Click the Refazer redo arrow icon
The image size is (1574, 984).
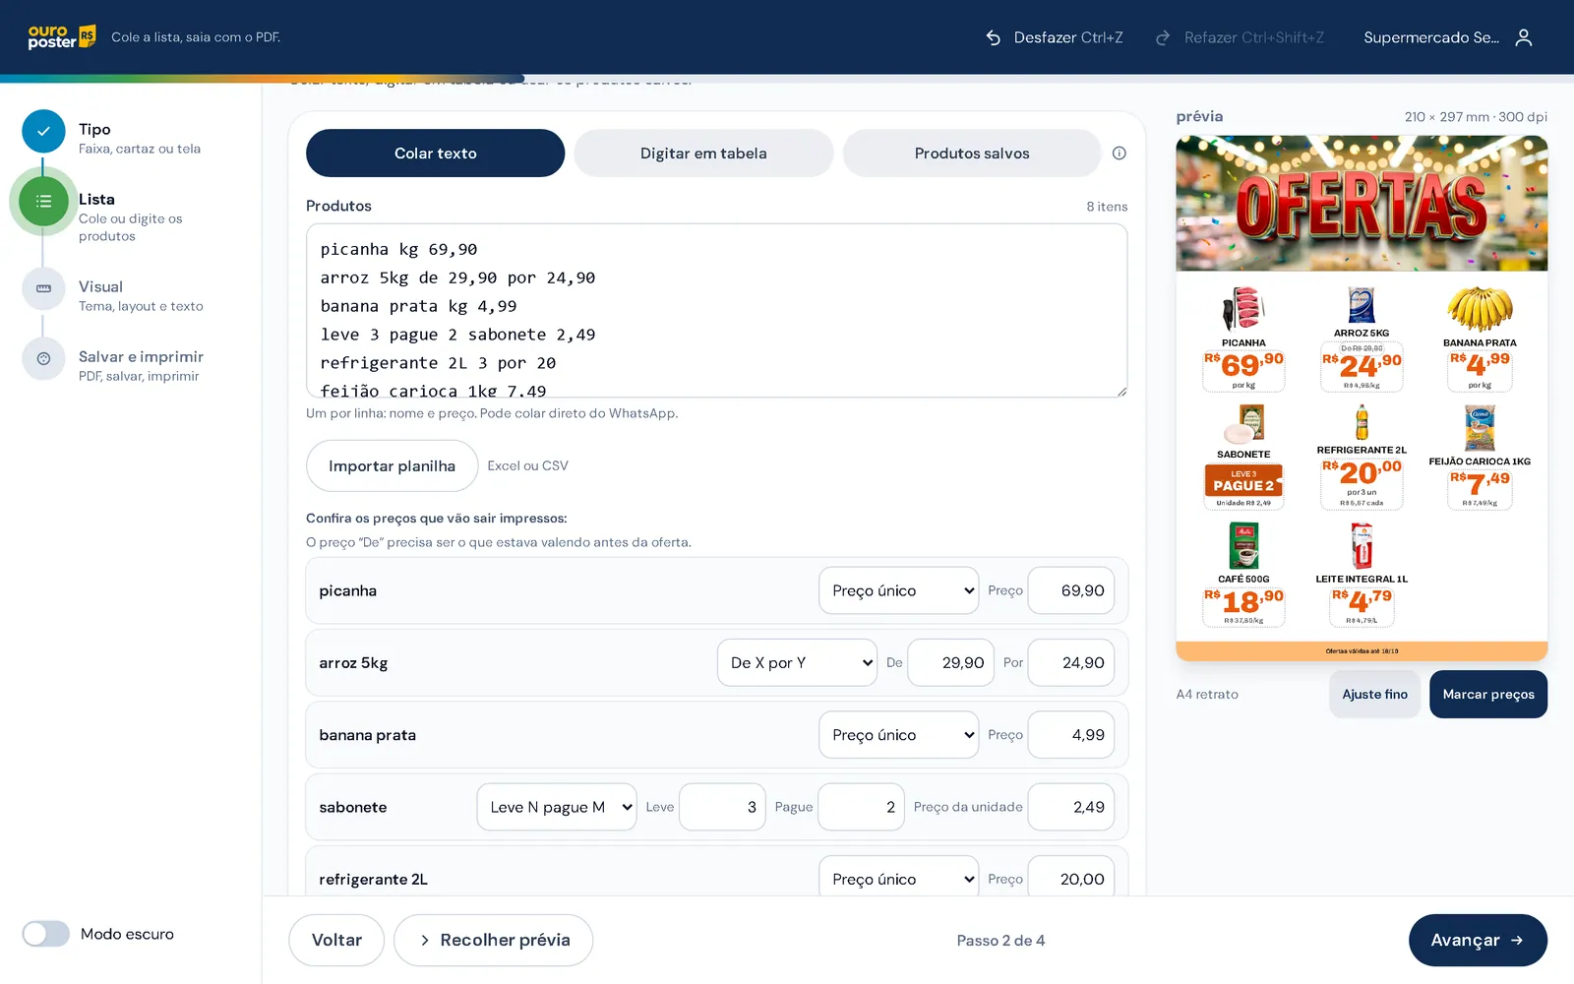(x=1163, y=37)
